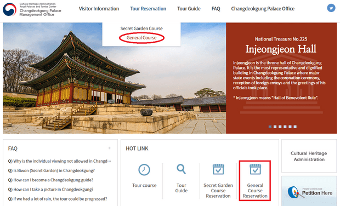
Task: Click the Tour course hot link label
Action: coord(144,185)
